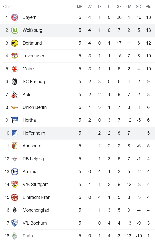Sort the table by Pts column
This screenshot has width=155, height=245.
point(148,7)
